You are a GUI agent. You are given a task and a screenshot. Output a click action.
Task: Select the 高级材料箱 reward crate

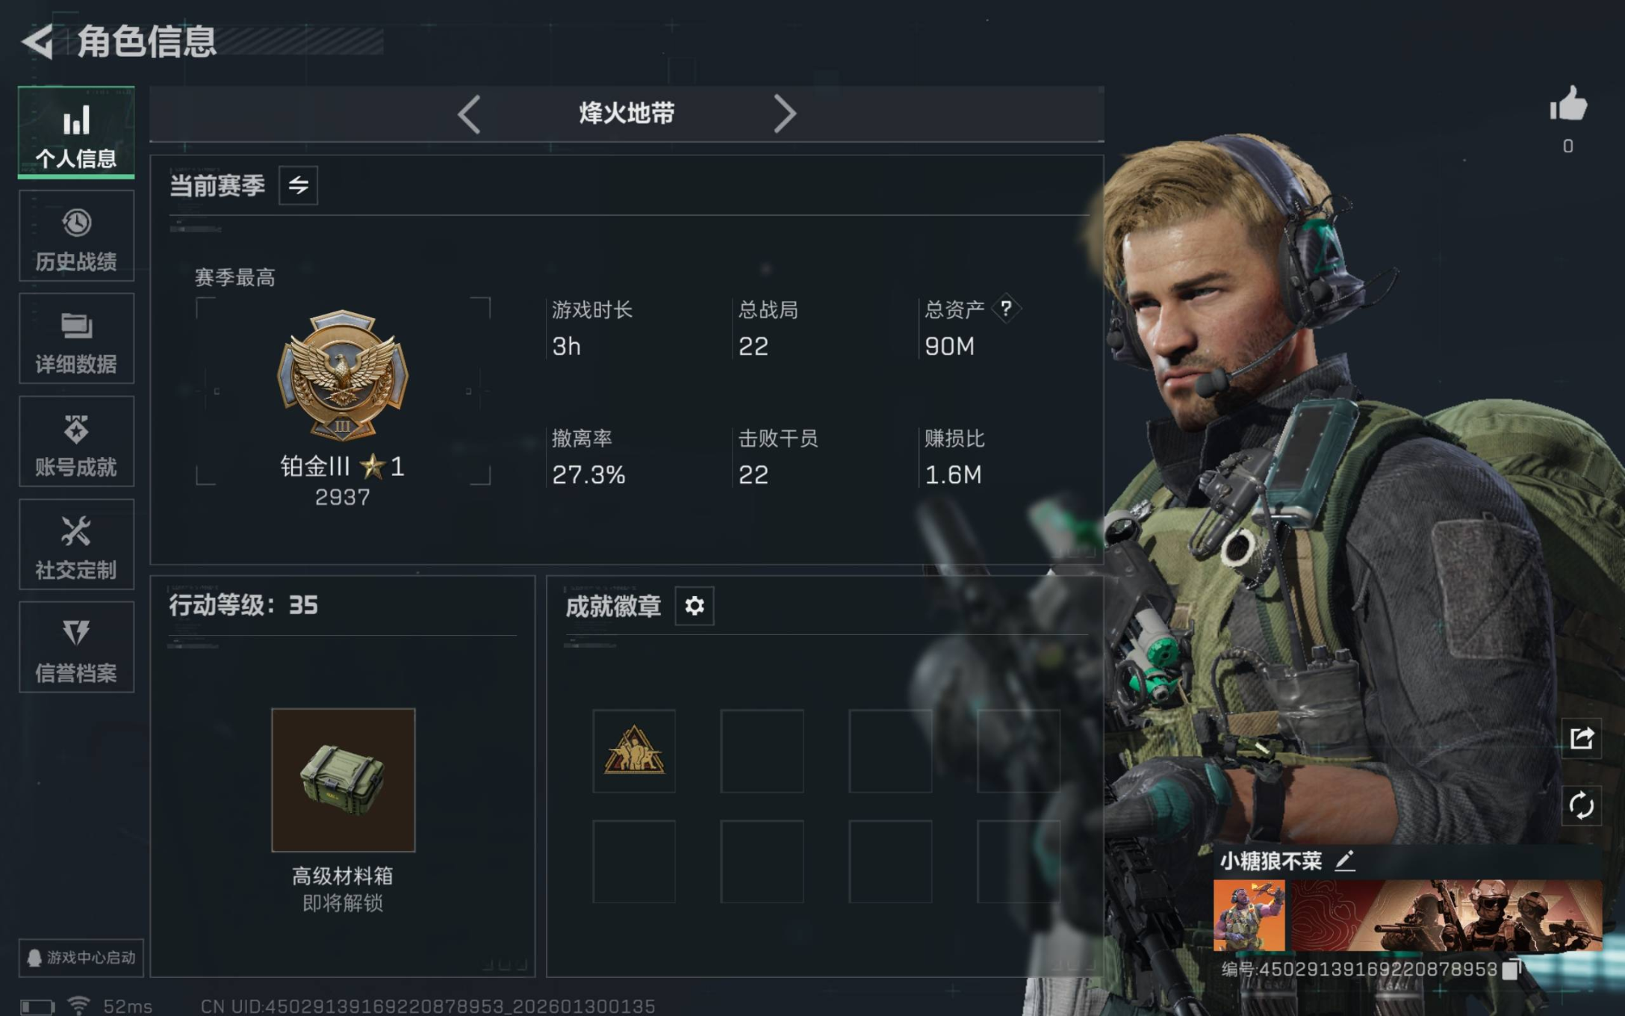[344, 780]
